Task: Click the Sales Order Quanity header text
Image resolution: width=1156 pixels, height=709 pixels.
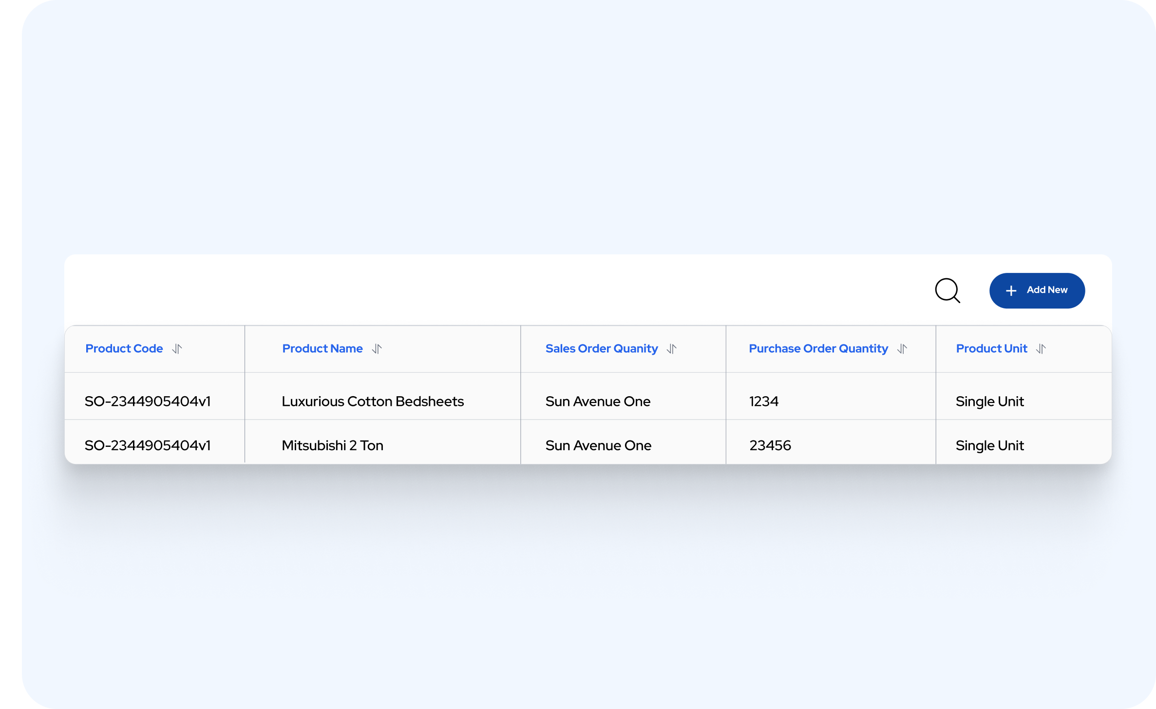Action: point(601,349)
